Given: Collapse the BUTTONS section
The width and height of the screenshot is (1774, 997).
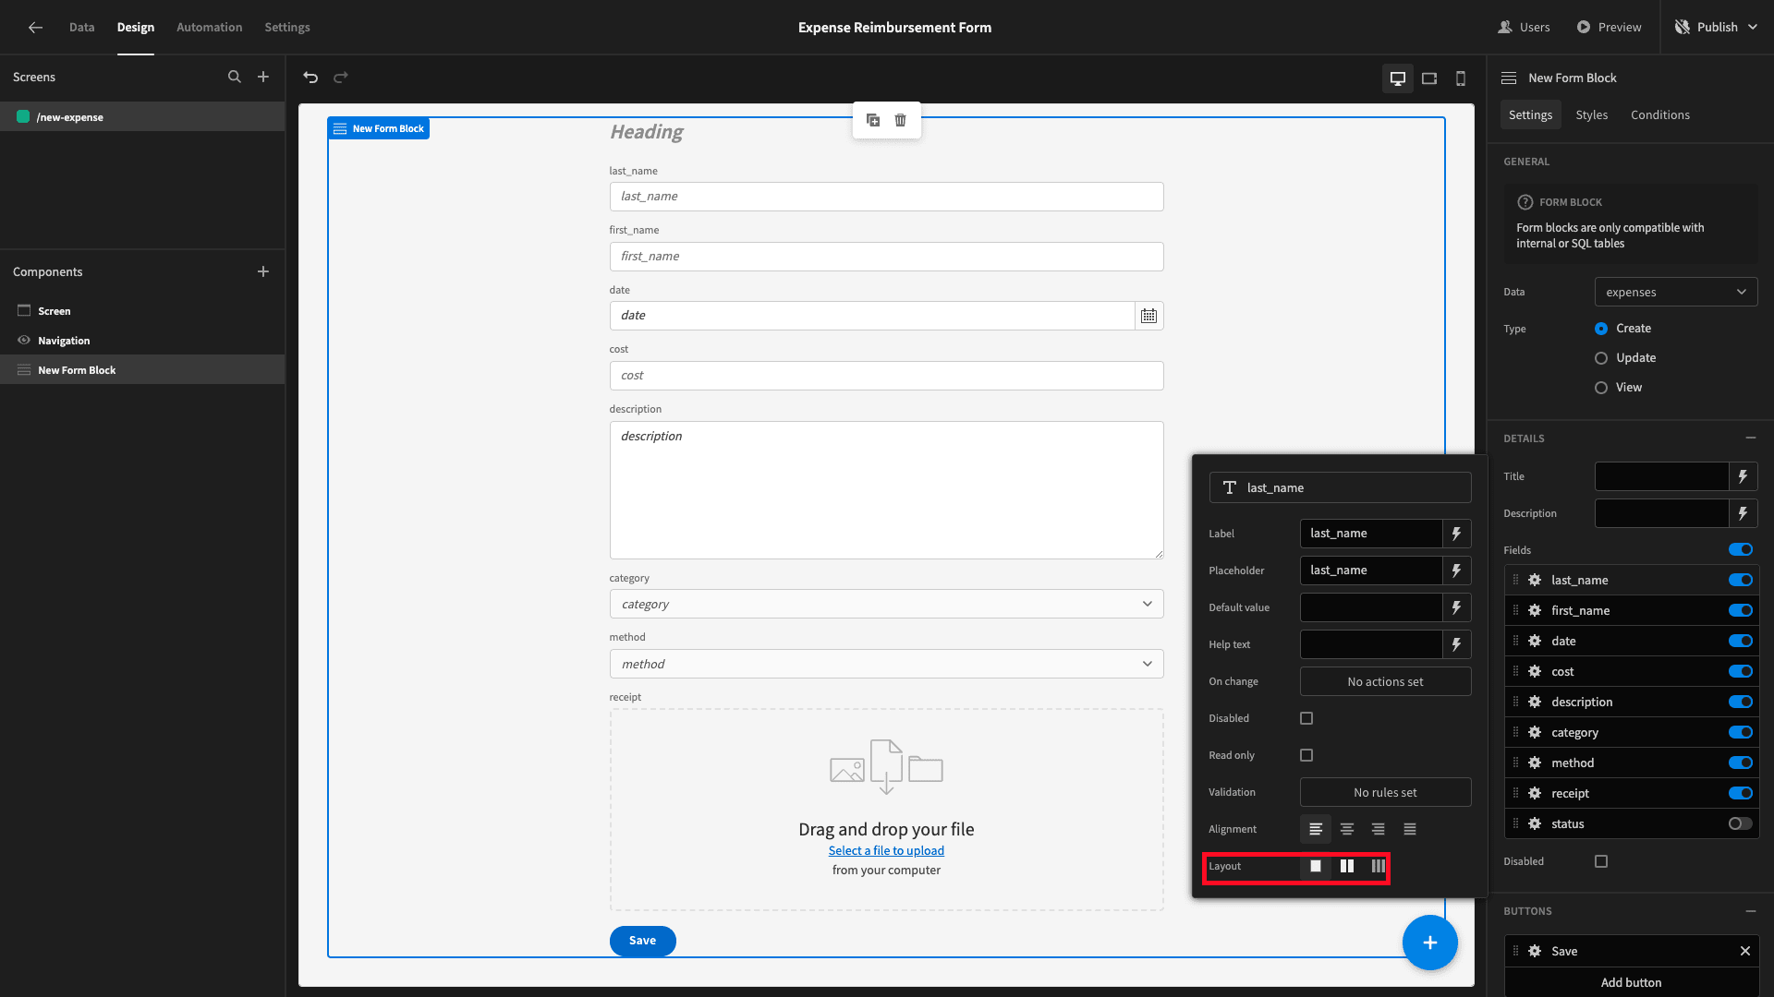Looking at the screenshot, I should tap(1751, 911).
